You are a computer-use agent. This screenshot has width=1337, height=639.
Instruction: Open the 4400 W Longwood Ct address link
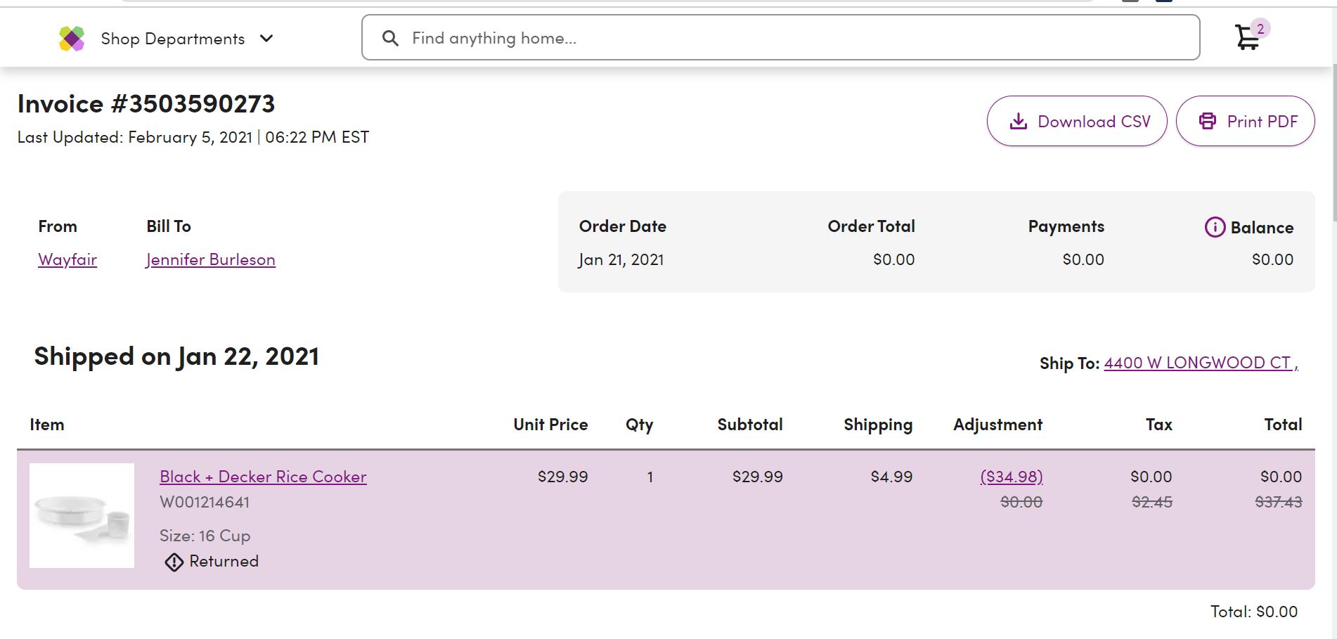tap(1201, 363)
